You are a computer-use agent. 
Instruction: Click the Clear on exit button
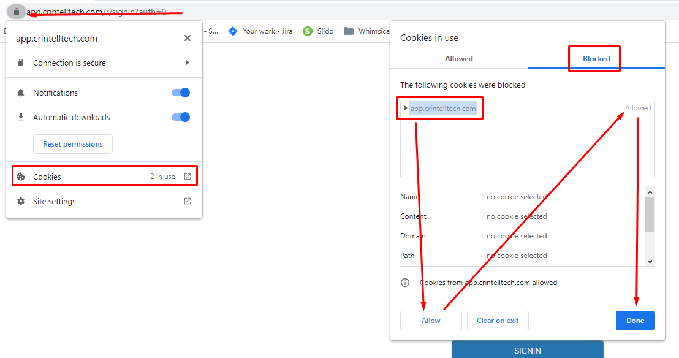click(498, 321)
